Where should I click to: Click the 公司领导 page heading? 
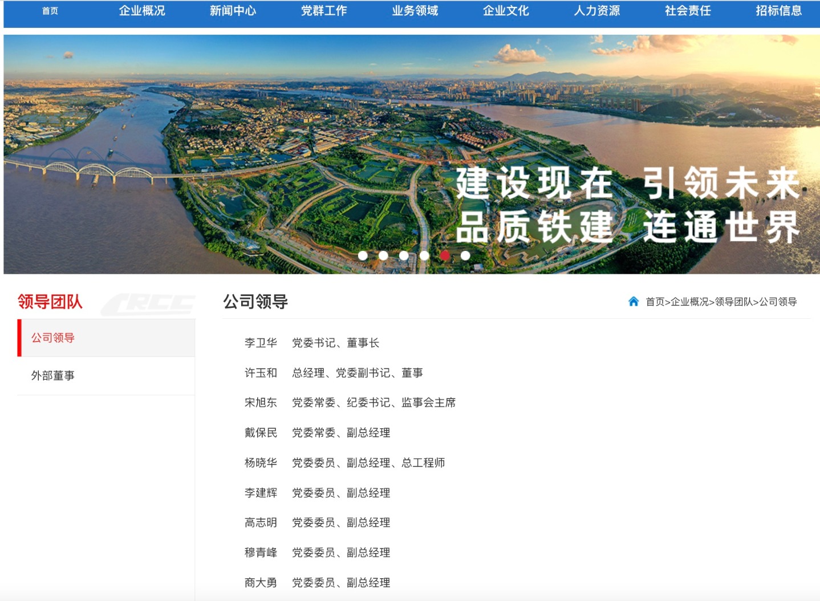pyautogui.click(x=255, y=302)
